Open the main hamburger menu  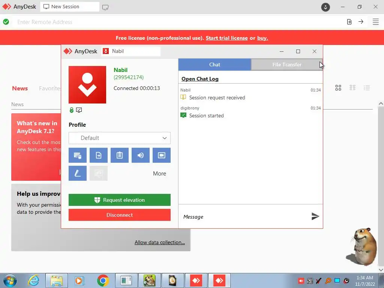[x=376, y=22]
